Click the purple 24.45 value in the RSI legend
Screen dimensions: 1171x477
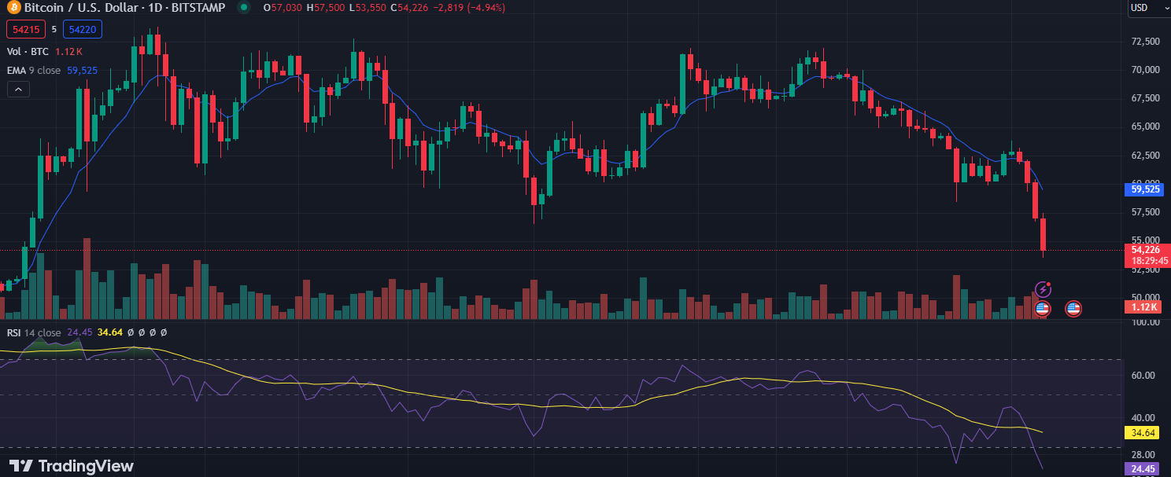[79, 332]
